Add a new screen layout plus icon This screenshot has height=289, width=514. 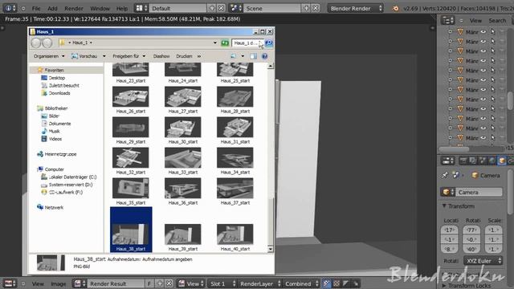pos(212,8)
